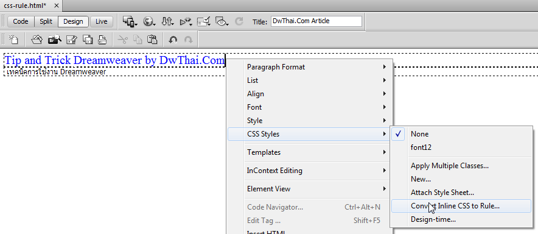
Task: Click Edit Tag ... entry
Action: (309, 221)
